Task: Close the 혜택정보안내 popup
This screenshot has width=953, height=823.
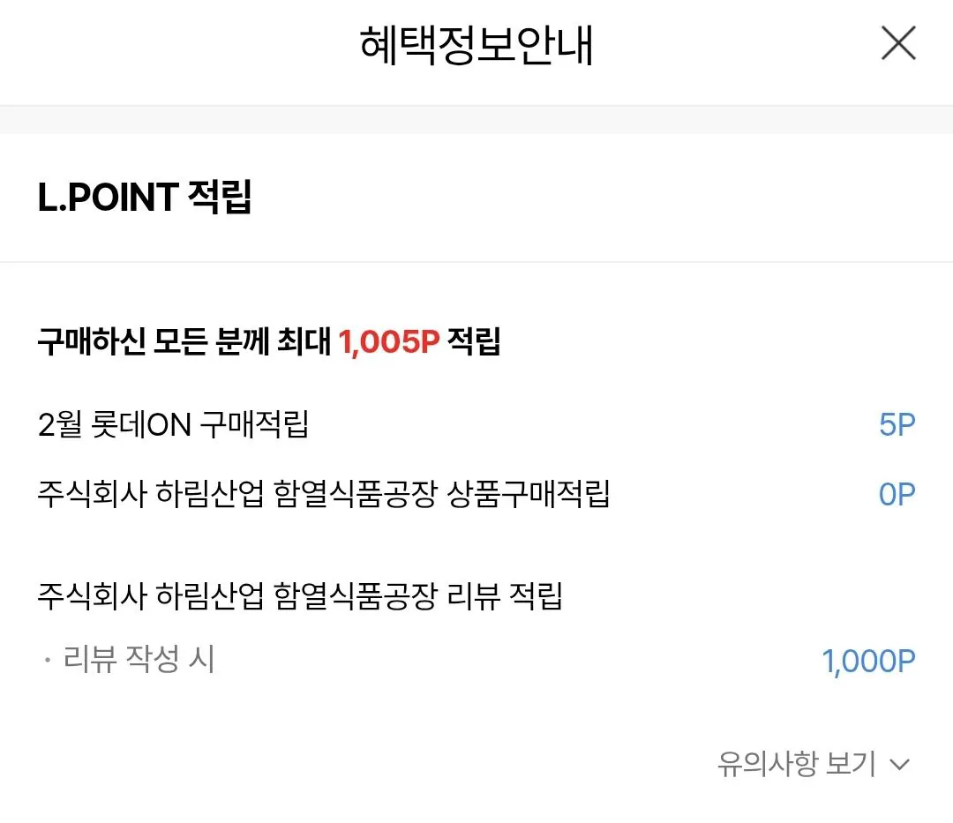Action: pyautogui.click(x=898, y=43)
